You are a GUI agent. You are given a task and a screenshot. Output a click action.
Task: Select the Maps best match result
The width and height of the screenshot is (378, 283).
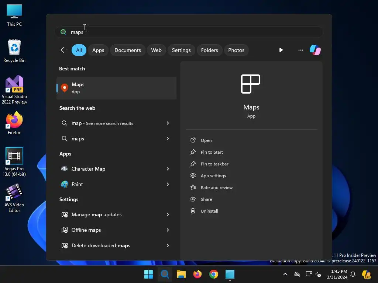click(116, 88)
